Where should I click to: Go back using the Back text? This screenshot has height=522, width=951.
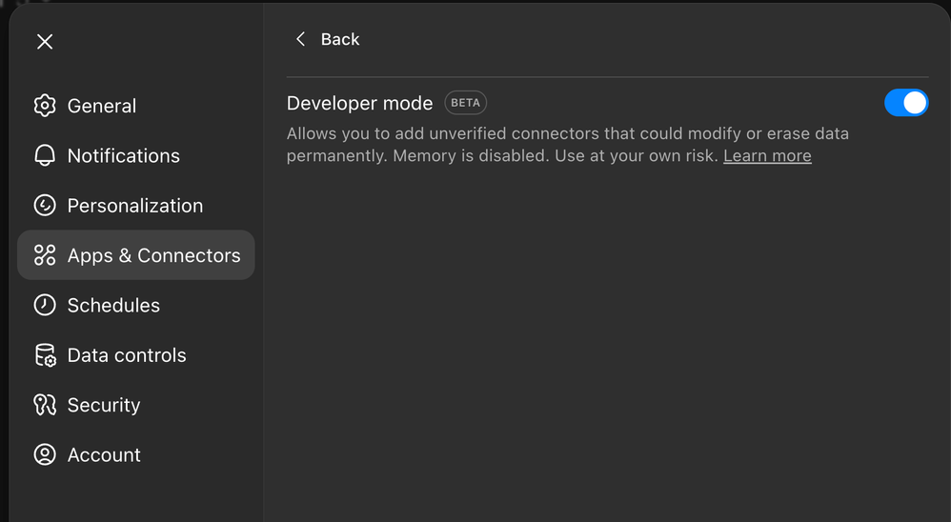(x=340, y=39)
